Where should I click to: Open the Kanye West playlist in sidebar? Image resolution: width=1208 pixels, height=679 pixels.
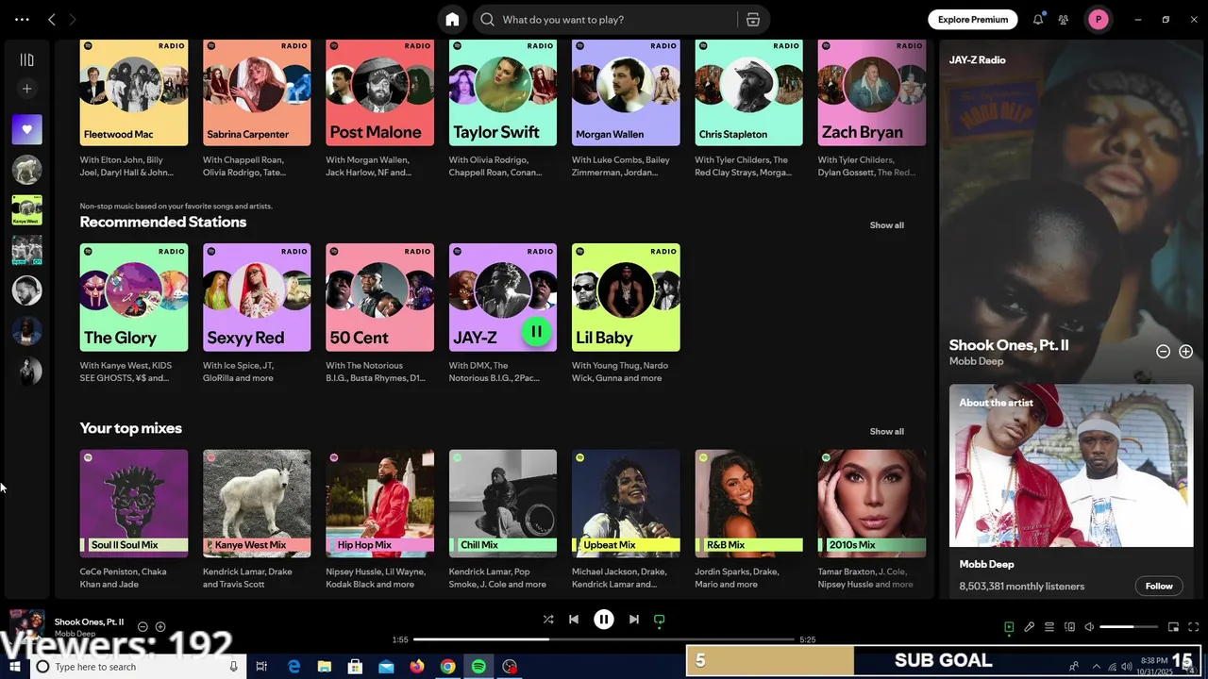tap(26, 209)
